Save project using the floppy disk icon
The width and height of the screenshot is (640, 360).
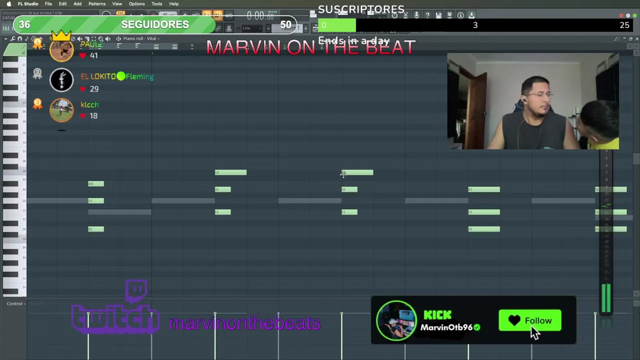pyautogui.click(x=438, y=15)
